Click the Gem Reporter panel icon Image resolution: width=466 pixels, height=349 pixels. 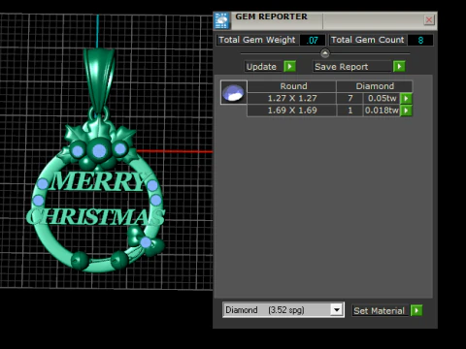[221, 20]
